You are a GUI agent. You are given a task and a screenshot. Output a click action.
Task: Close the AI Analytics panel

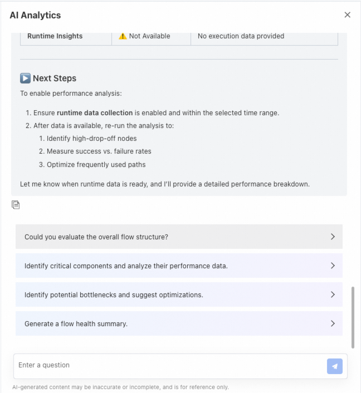348,15
